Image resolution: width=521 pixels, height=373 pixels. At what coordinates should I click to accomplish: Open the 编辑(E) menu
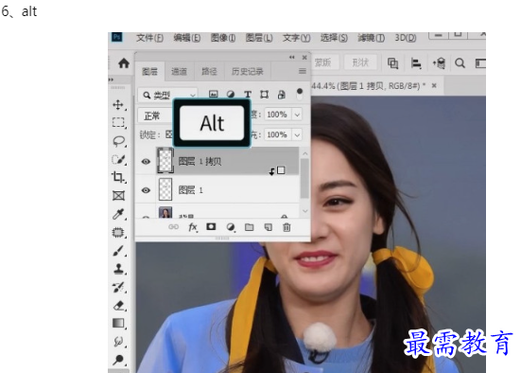click(187, 38)
